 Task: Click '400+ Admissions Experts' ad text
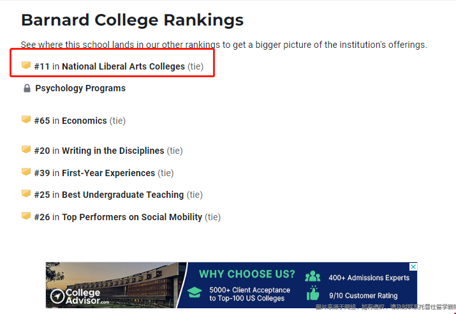click(369, 278)
